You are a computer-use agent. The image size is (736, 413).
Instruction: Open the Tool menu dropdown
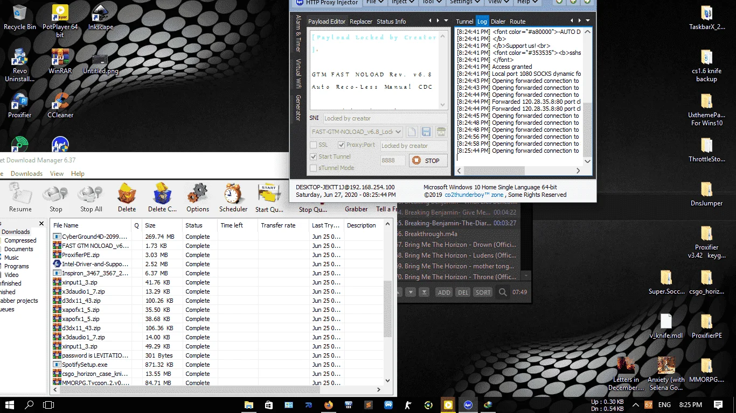(x=433, y=2)
